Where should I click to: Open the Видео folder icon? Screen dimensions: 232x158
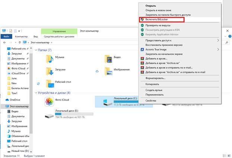coord(108,58)
